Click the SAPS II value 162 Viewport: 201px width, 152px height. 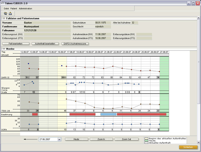click(x=27, y=78)
